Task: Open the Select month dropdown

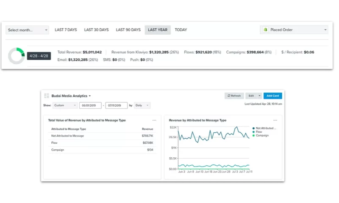Action: pos(27,30)
